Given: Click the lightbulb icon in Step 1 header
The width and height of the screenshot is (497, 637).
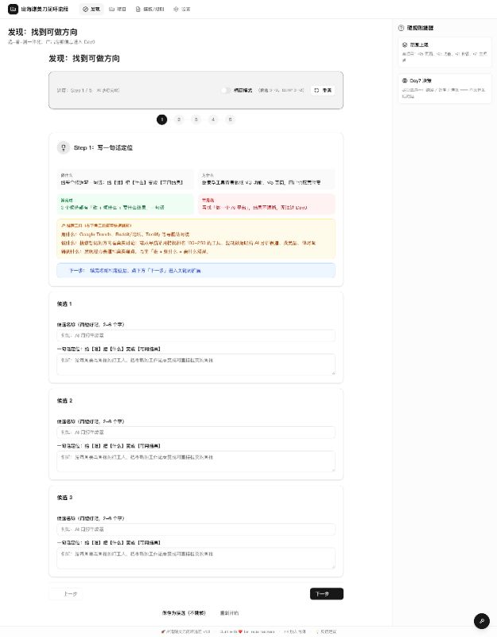Looking at the screenshot, I should (64, 147).
